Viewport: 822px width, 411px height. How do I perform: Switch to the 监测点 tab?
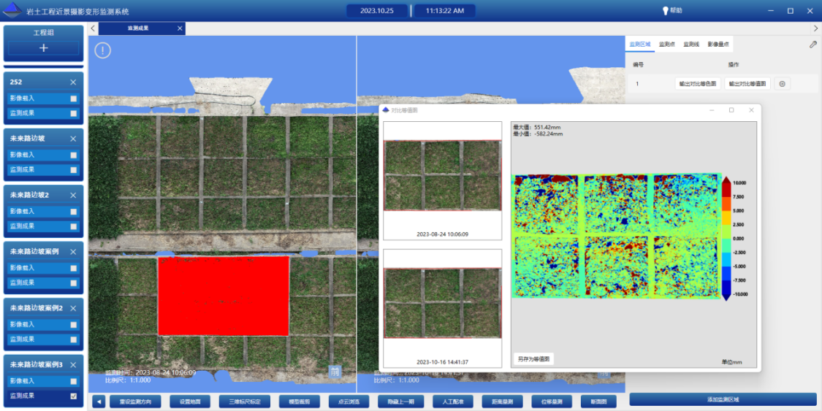point(666,45)
